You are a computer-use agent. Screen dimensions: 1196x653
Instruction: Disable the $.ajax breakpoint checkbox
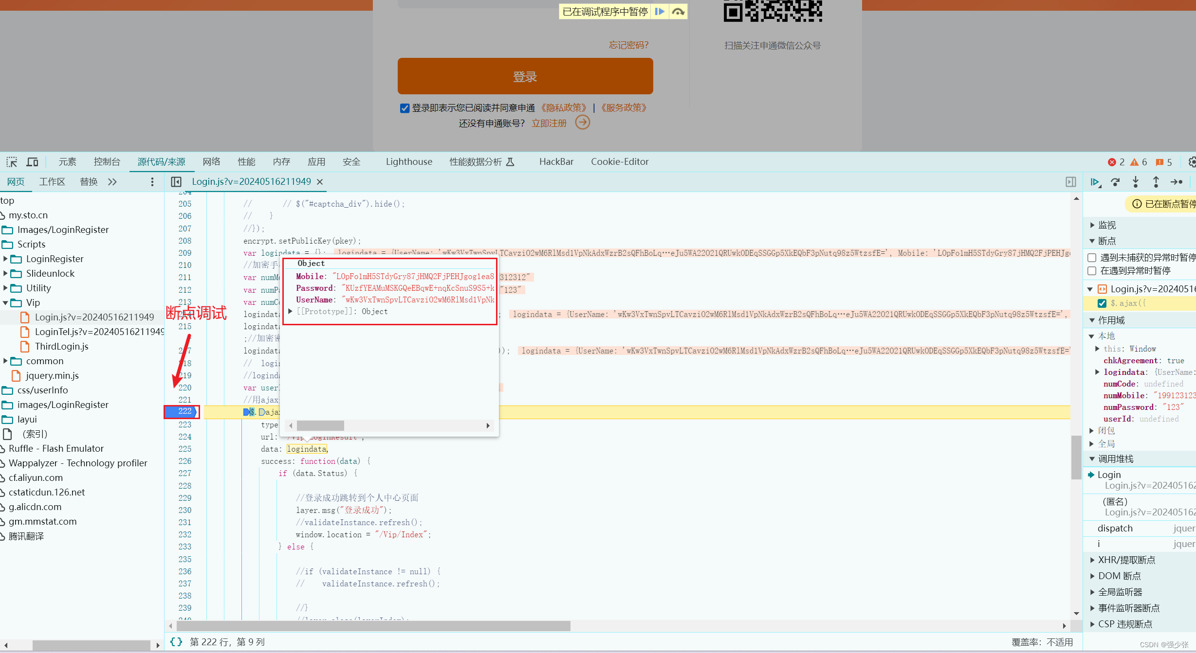1102,303
